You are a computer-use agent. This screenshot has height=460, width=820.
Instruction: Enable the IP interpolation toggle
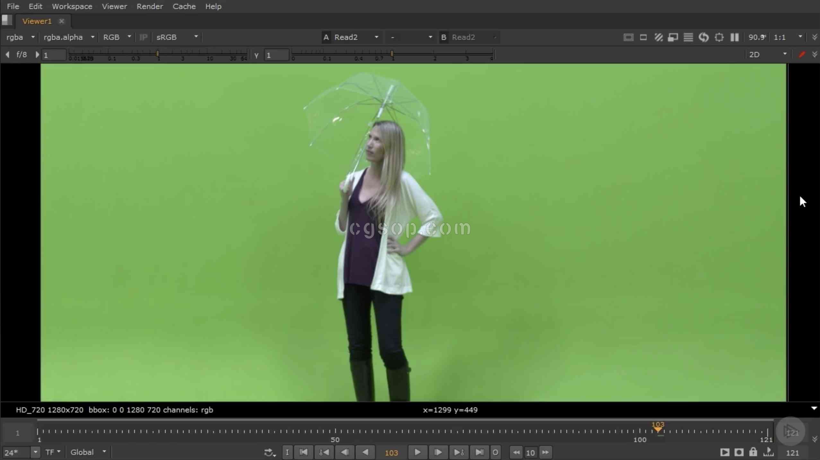coord(143,37)
